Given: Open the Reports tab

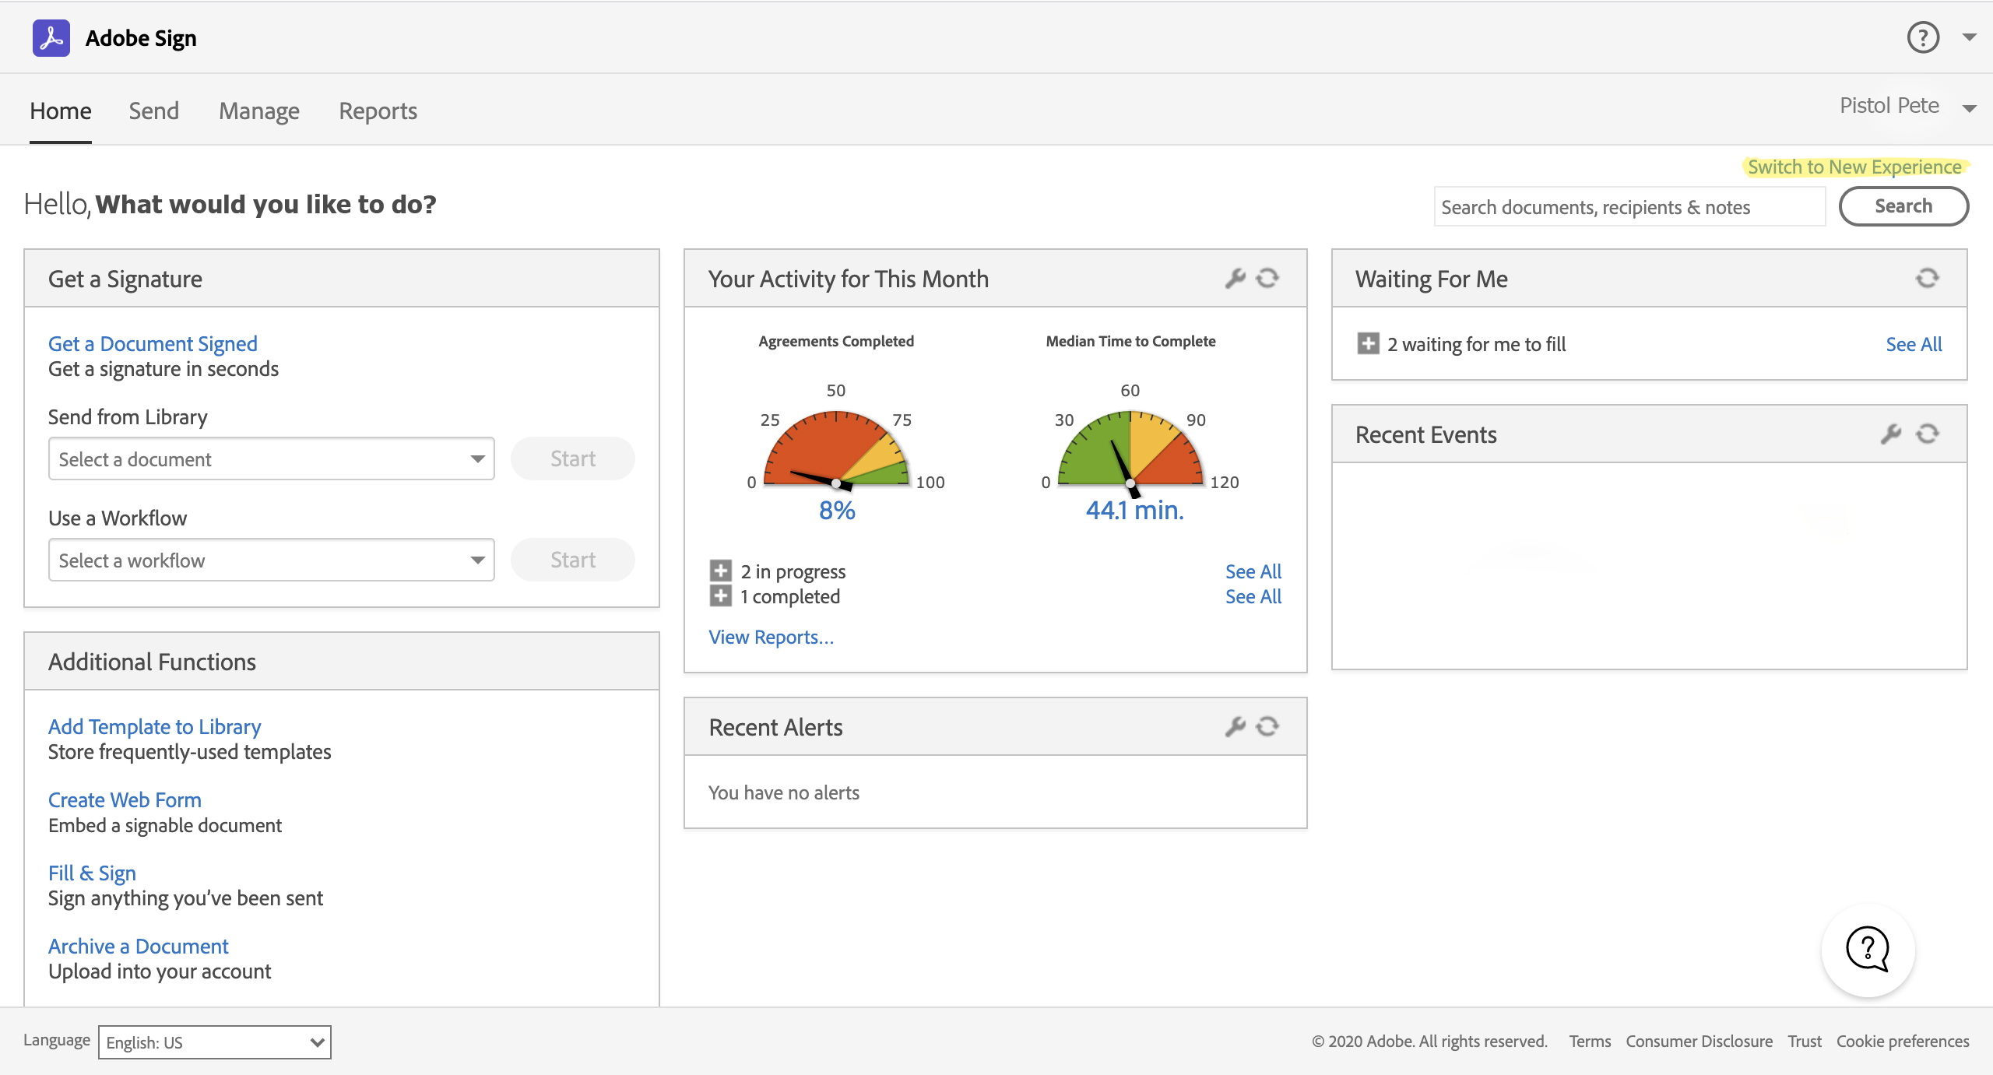Looking at the screenshot, I should click(378, 111).
